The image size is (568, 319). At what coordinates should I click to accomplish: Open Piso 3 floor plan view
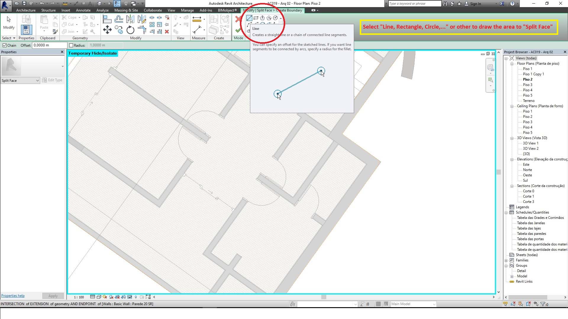pos(527,85)
